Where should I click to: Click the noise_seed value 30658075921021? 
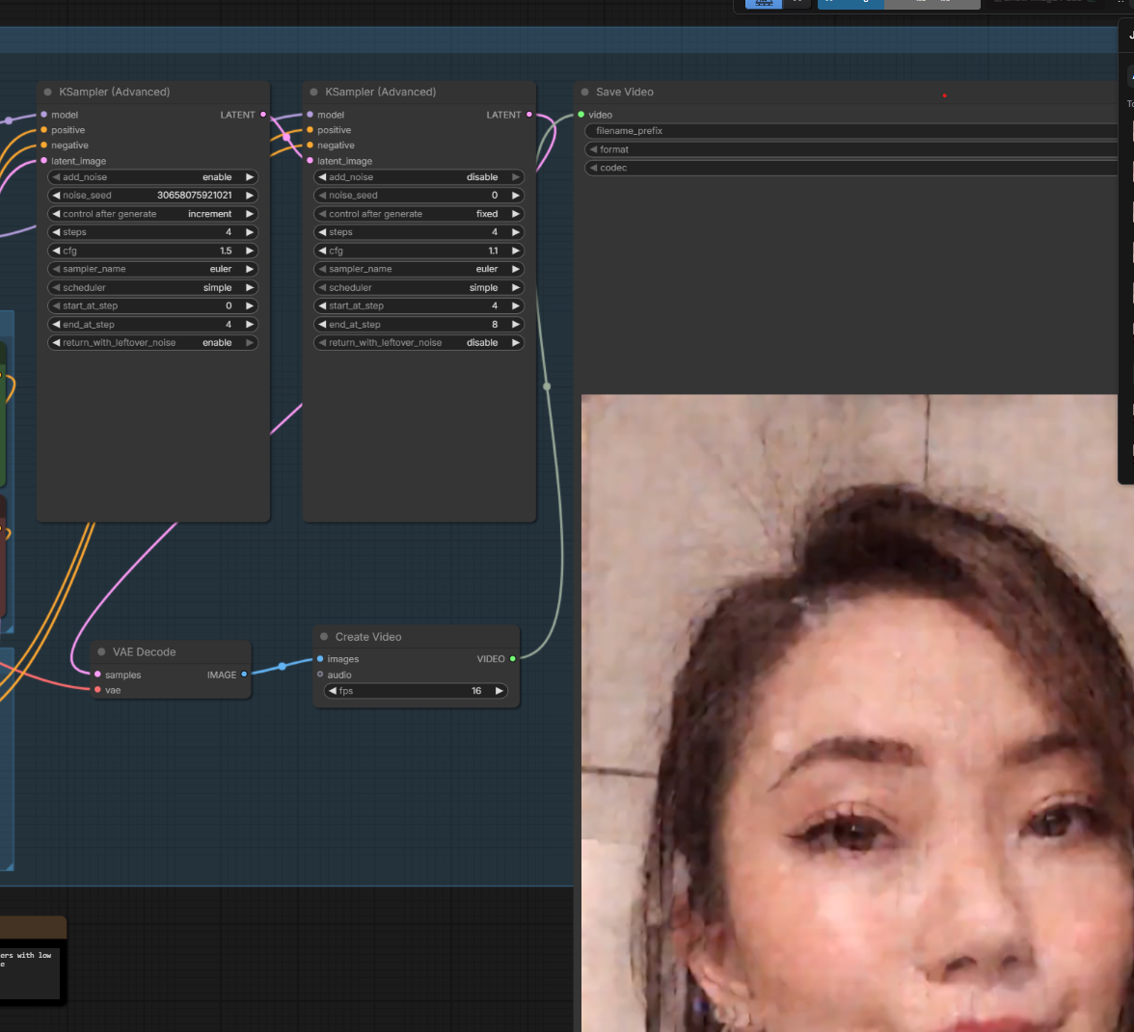(x=195, y=195)
